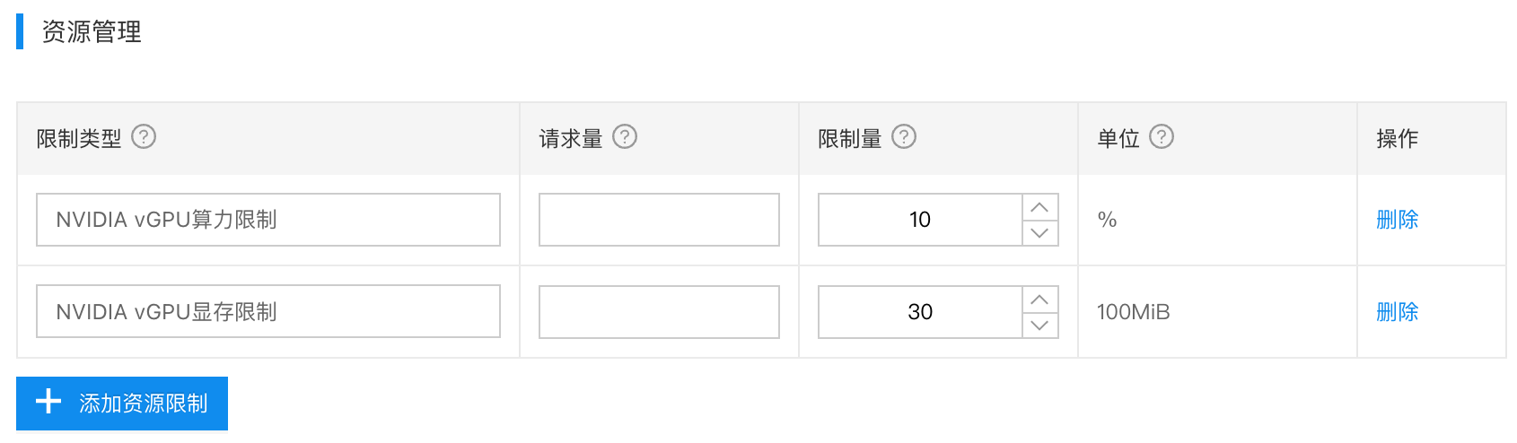Delete the NVIDIA vGPU算力限制 row

[x=1397, y=220]
